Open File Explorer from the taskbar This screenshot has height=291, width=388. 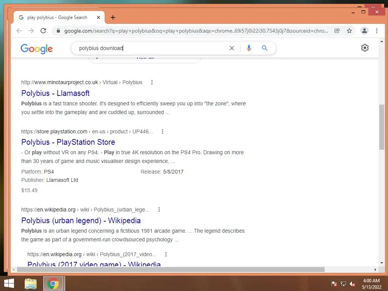[x=31, y=283]
